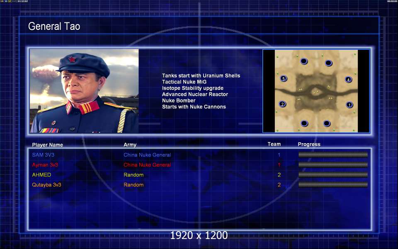Click General Tao's portrait image

(84, 91)
